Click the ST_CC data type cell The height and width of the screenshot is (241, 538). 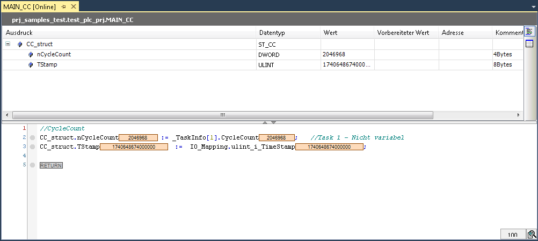coord(288,44)
